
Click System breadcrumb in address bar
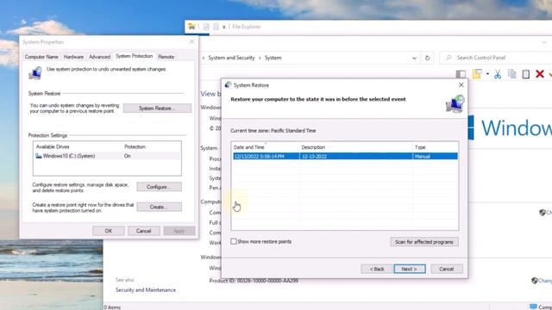273,58
